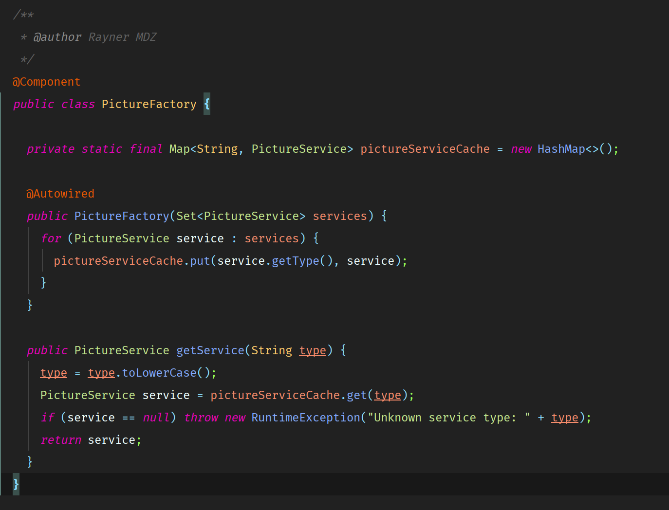The width and height of the screenshot is (669, 510).
Task: Click the RuntimeException class name
Action: click(x=305, y=418)
